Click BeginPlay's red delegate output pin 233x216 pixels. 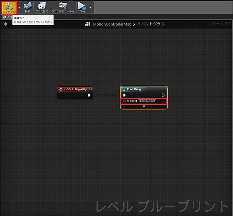[x=90, y=89]
